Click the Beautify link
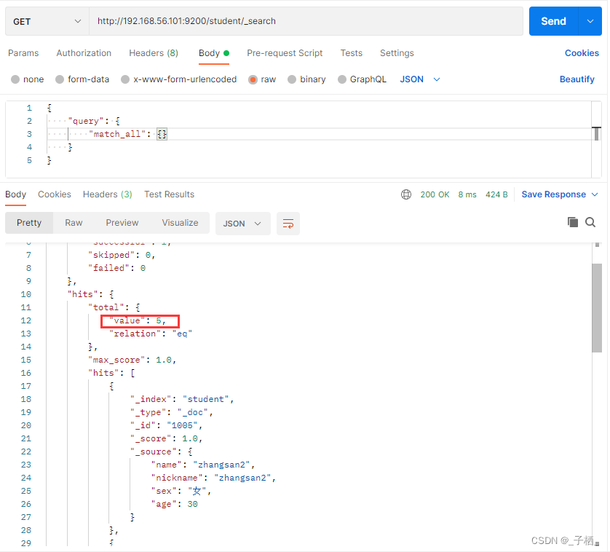The image size is (610, 552). pyautogui.click(x=577, y=79)
